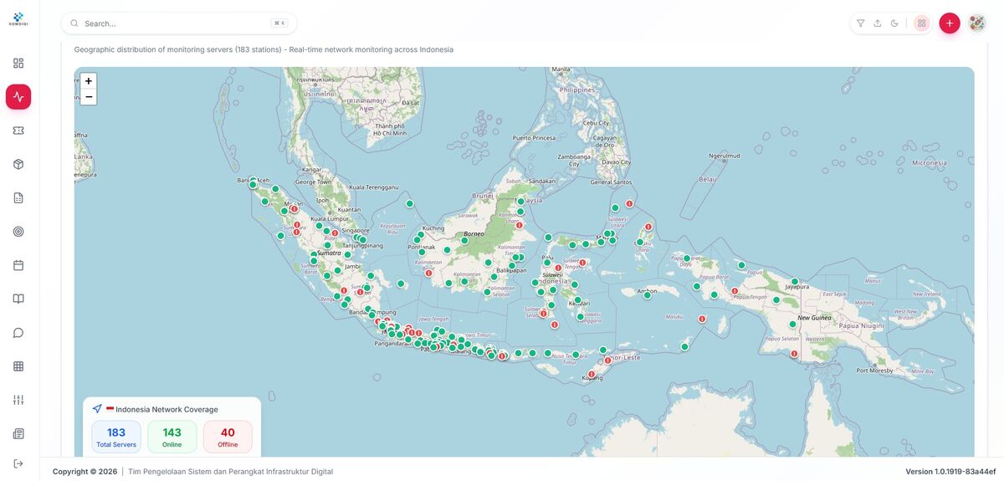Open the chat bubble icon in sidebar
This screenshot has height=481, width=1004.
(x=18, y=332)
